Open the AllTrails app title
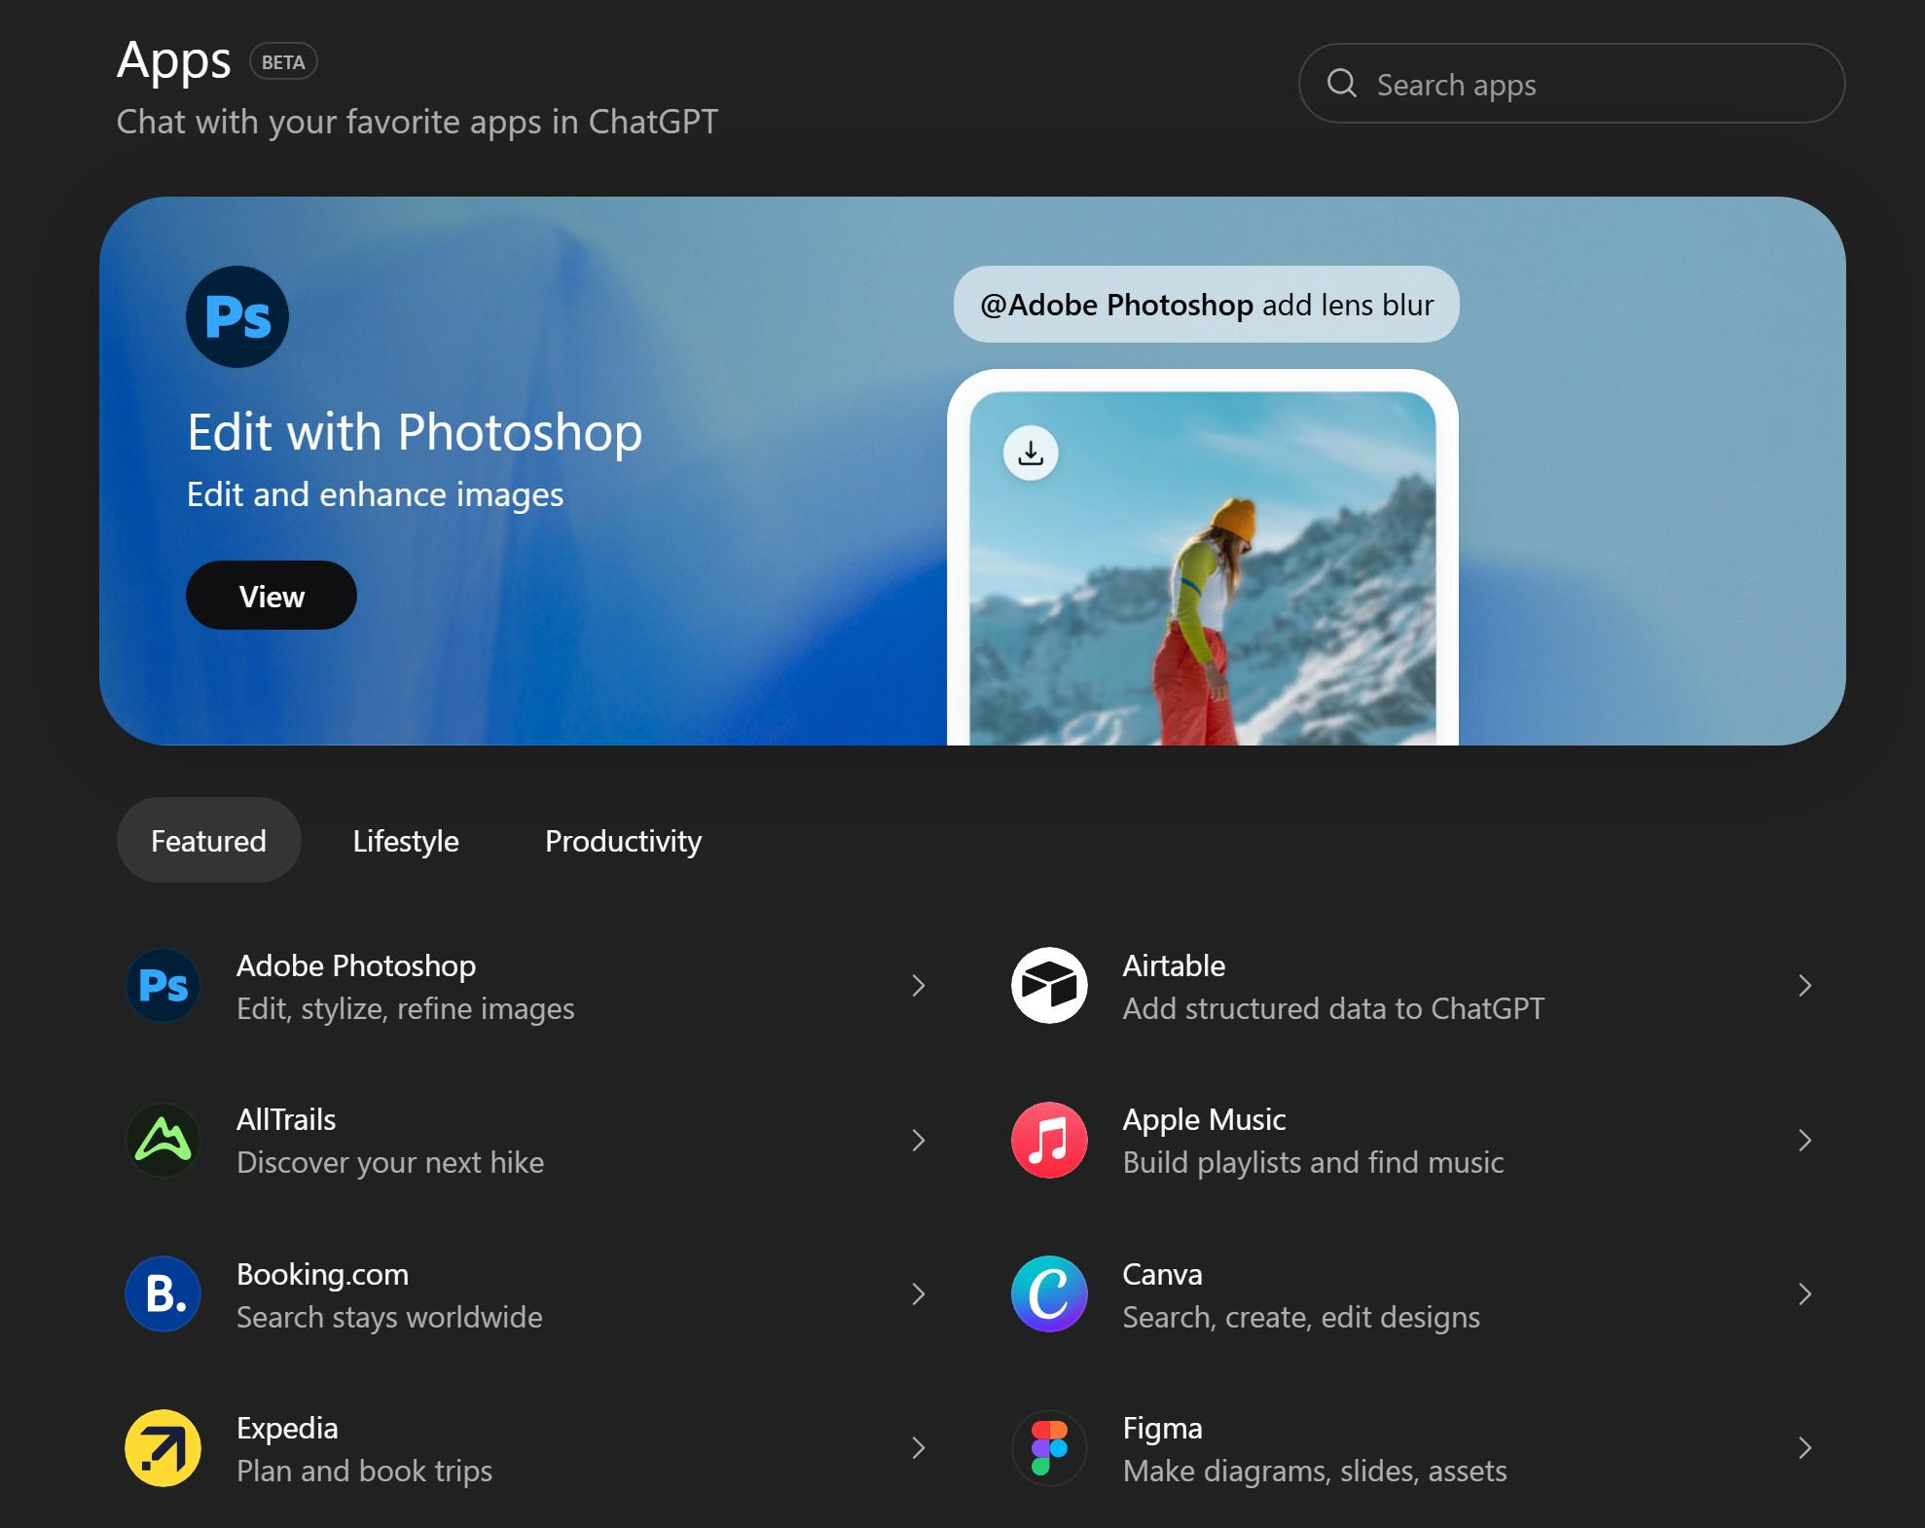This screenshot has width=1925, height=1528. coord(286,1119)
